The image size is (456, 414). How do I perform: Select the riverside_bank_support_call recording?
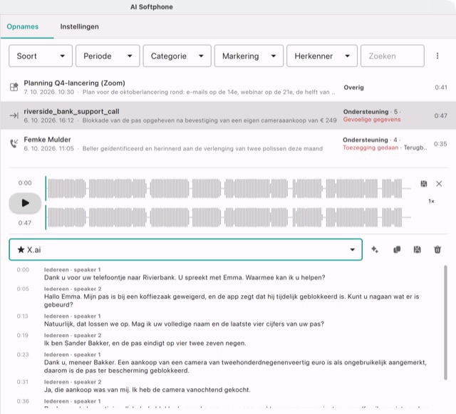click(228, 115)
